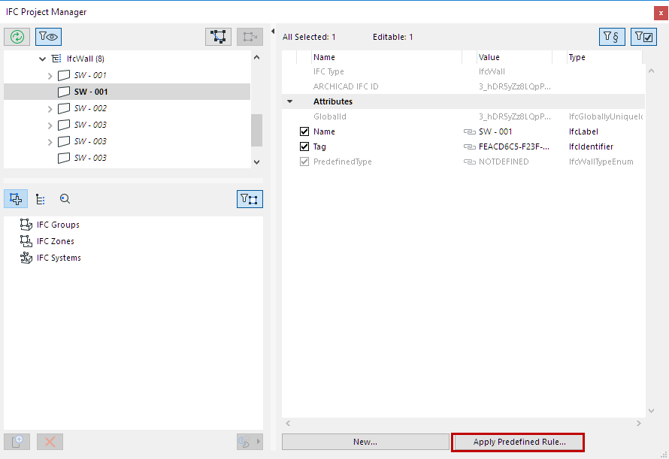
Task: Click the disabled element link icon in tree toolbar
Action: [x=250, y=37]
